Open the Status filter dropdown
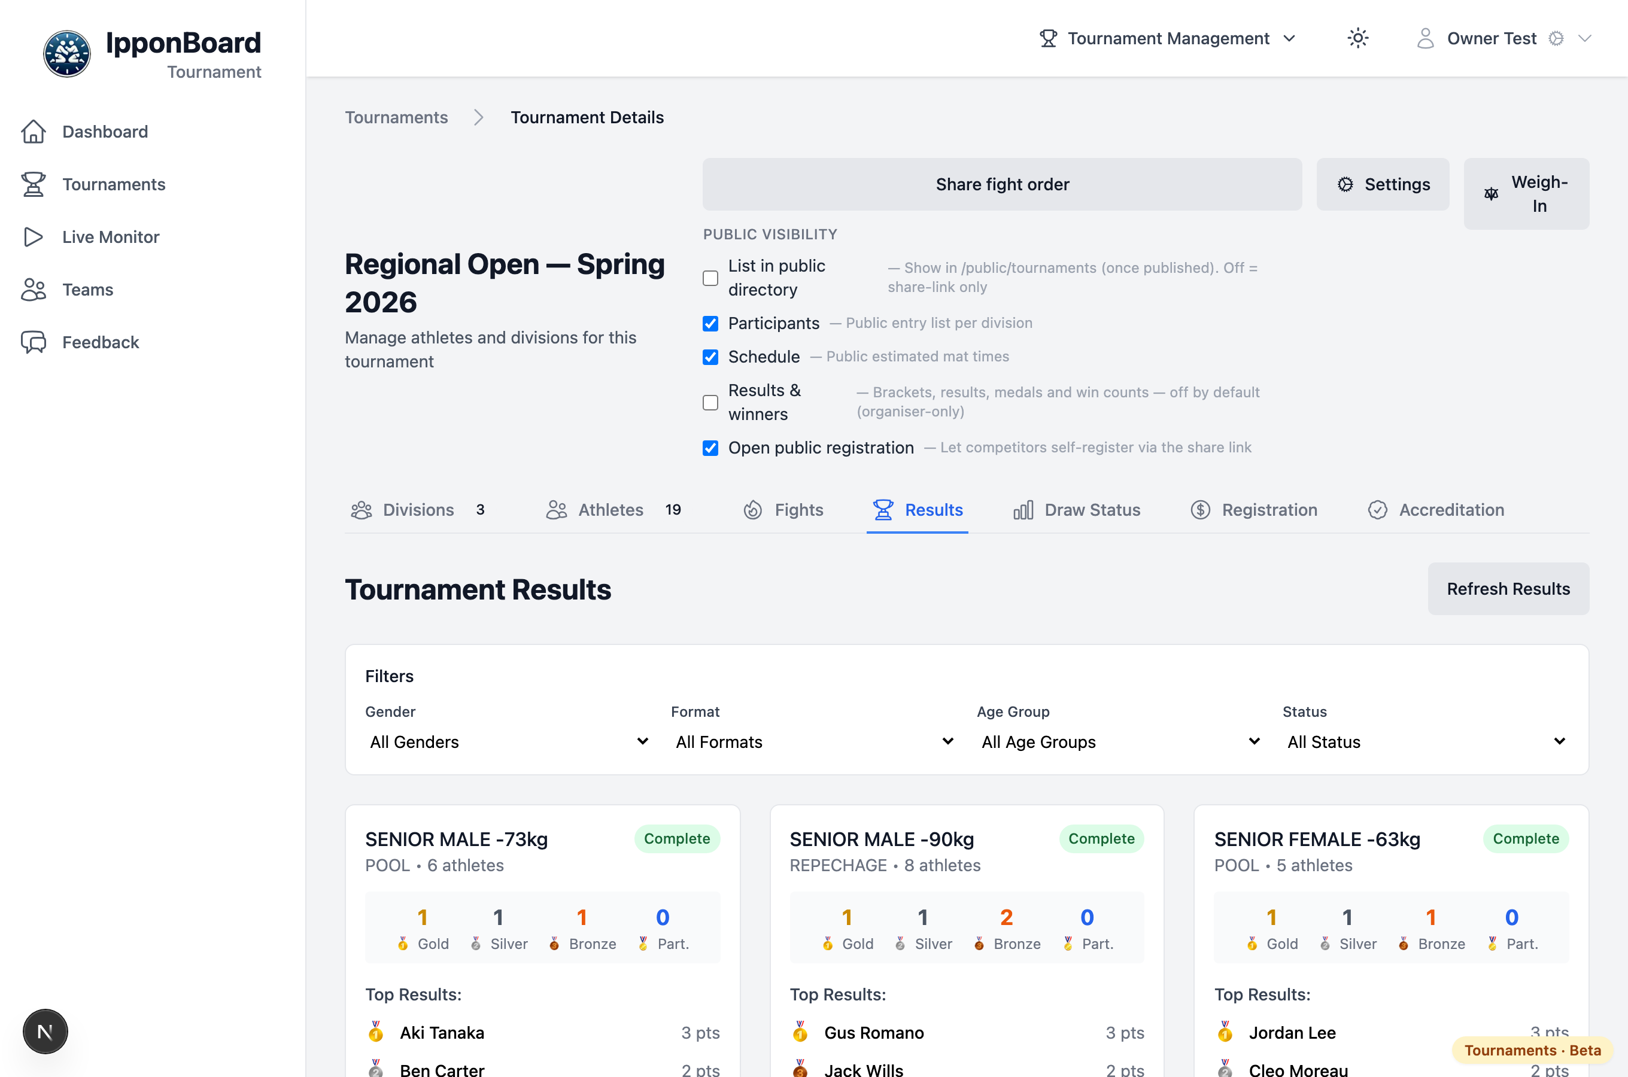Image resolution: width=1628 pixels, height=1077 pixels. pyautogui.click(x=1426, y=742)
